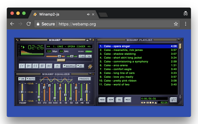
Task: Select 'Cake - comfort eagle'
Action: [x=138, y=69]
